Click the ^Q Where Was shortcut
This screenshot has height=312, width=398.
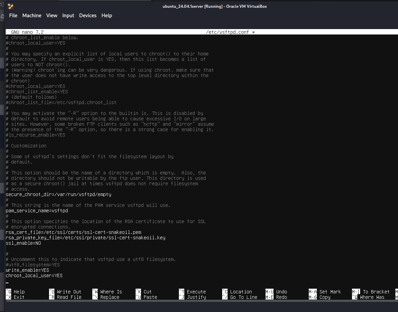pyautogui.click(x=368, y=297)
